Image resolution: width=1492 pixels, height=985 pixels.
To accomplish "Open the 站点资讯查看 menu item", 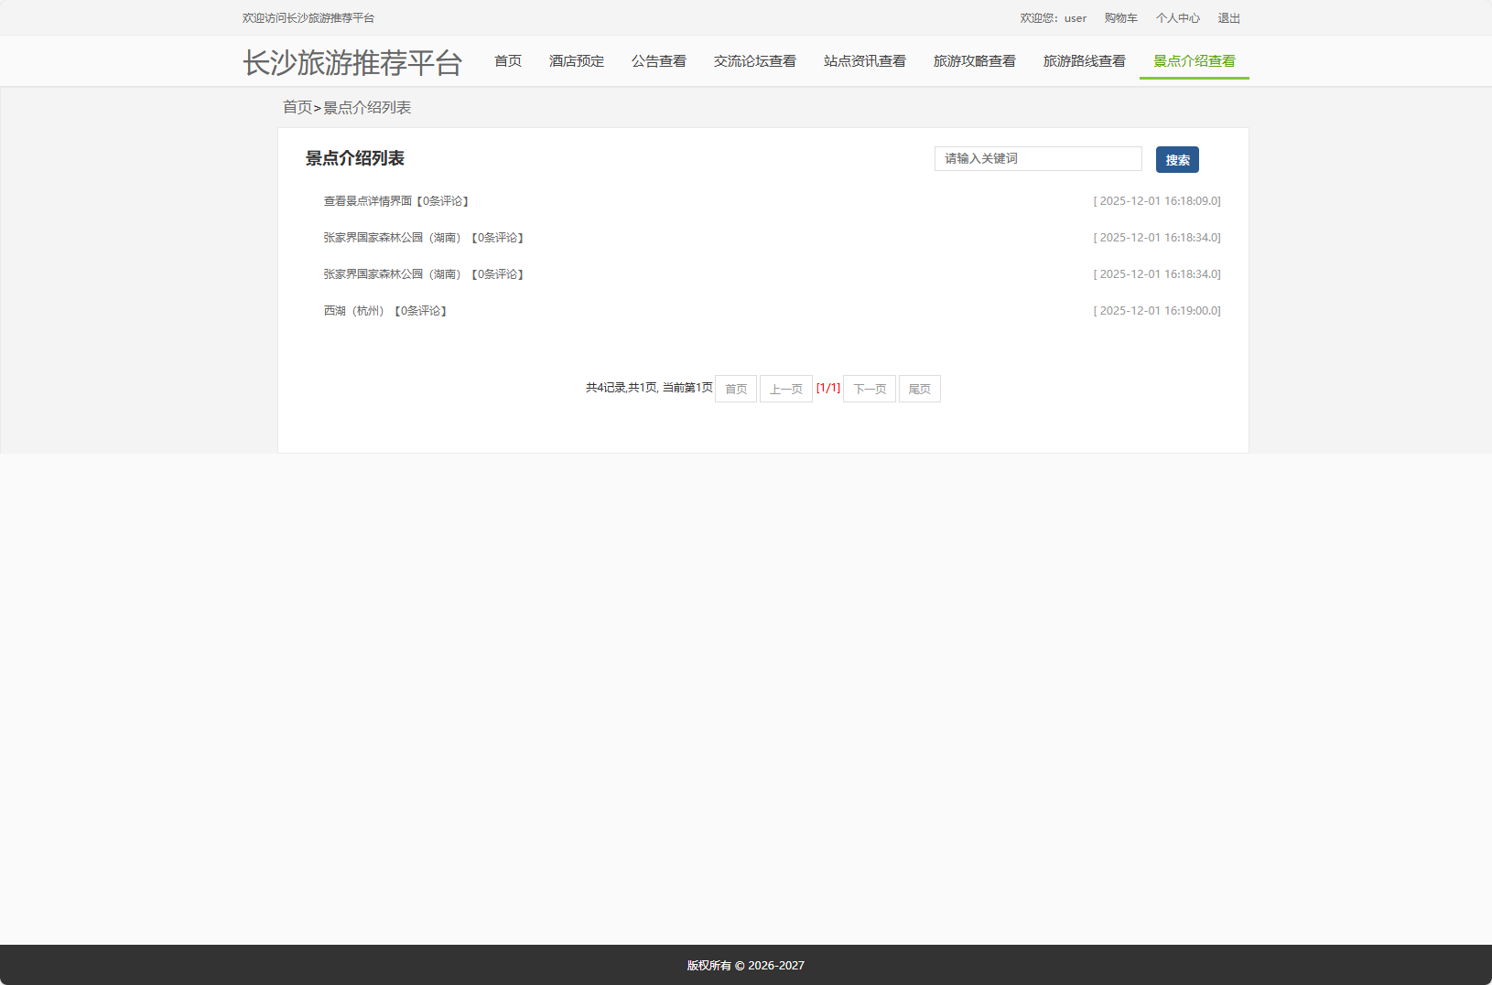I will (x=864, y=60).
